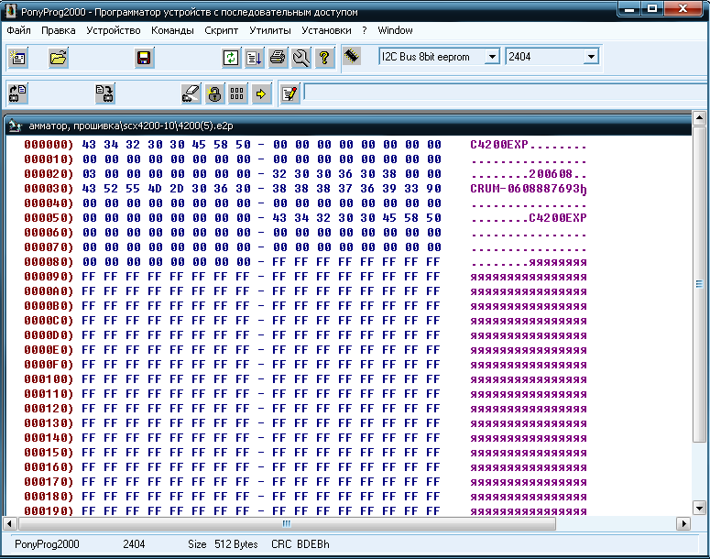
Task: Click the chip probe icon
Action: point(352,57)
